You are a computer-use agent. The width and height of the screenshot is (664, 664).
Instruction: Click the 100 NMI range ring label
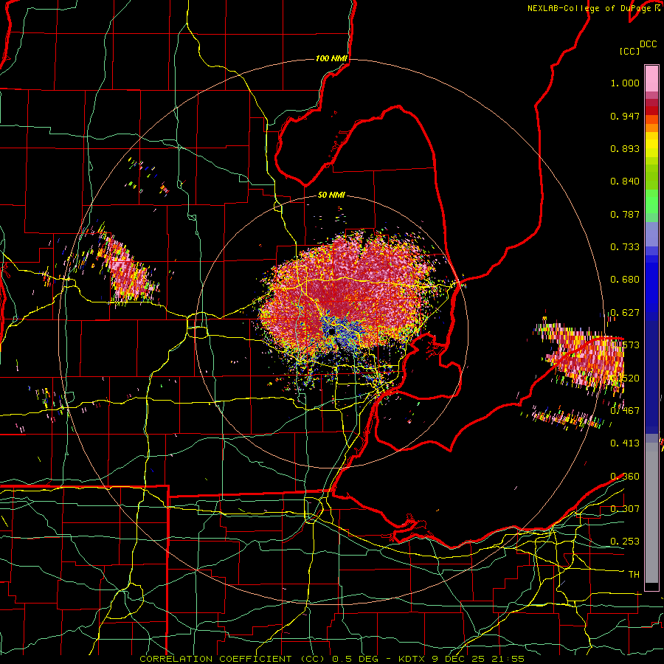coord(331,58)
